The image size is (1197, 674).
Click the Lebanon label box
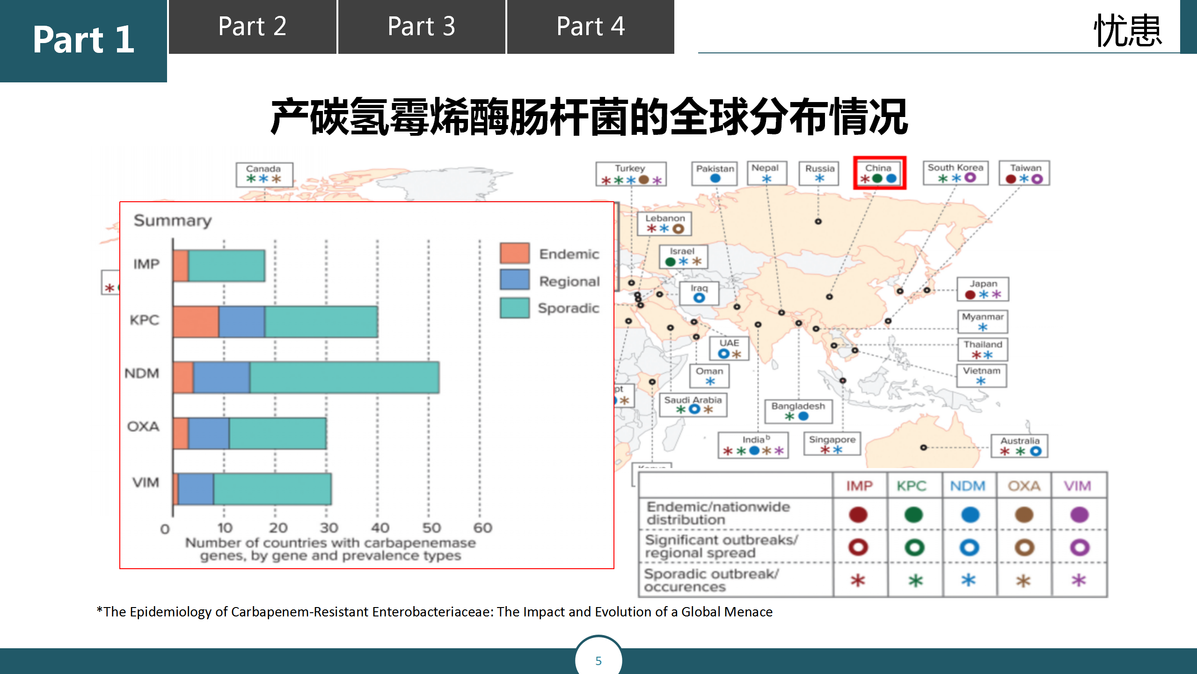coord(664,223)
